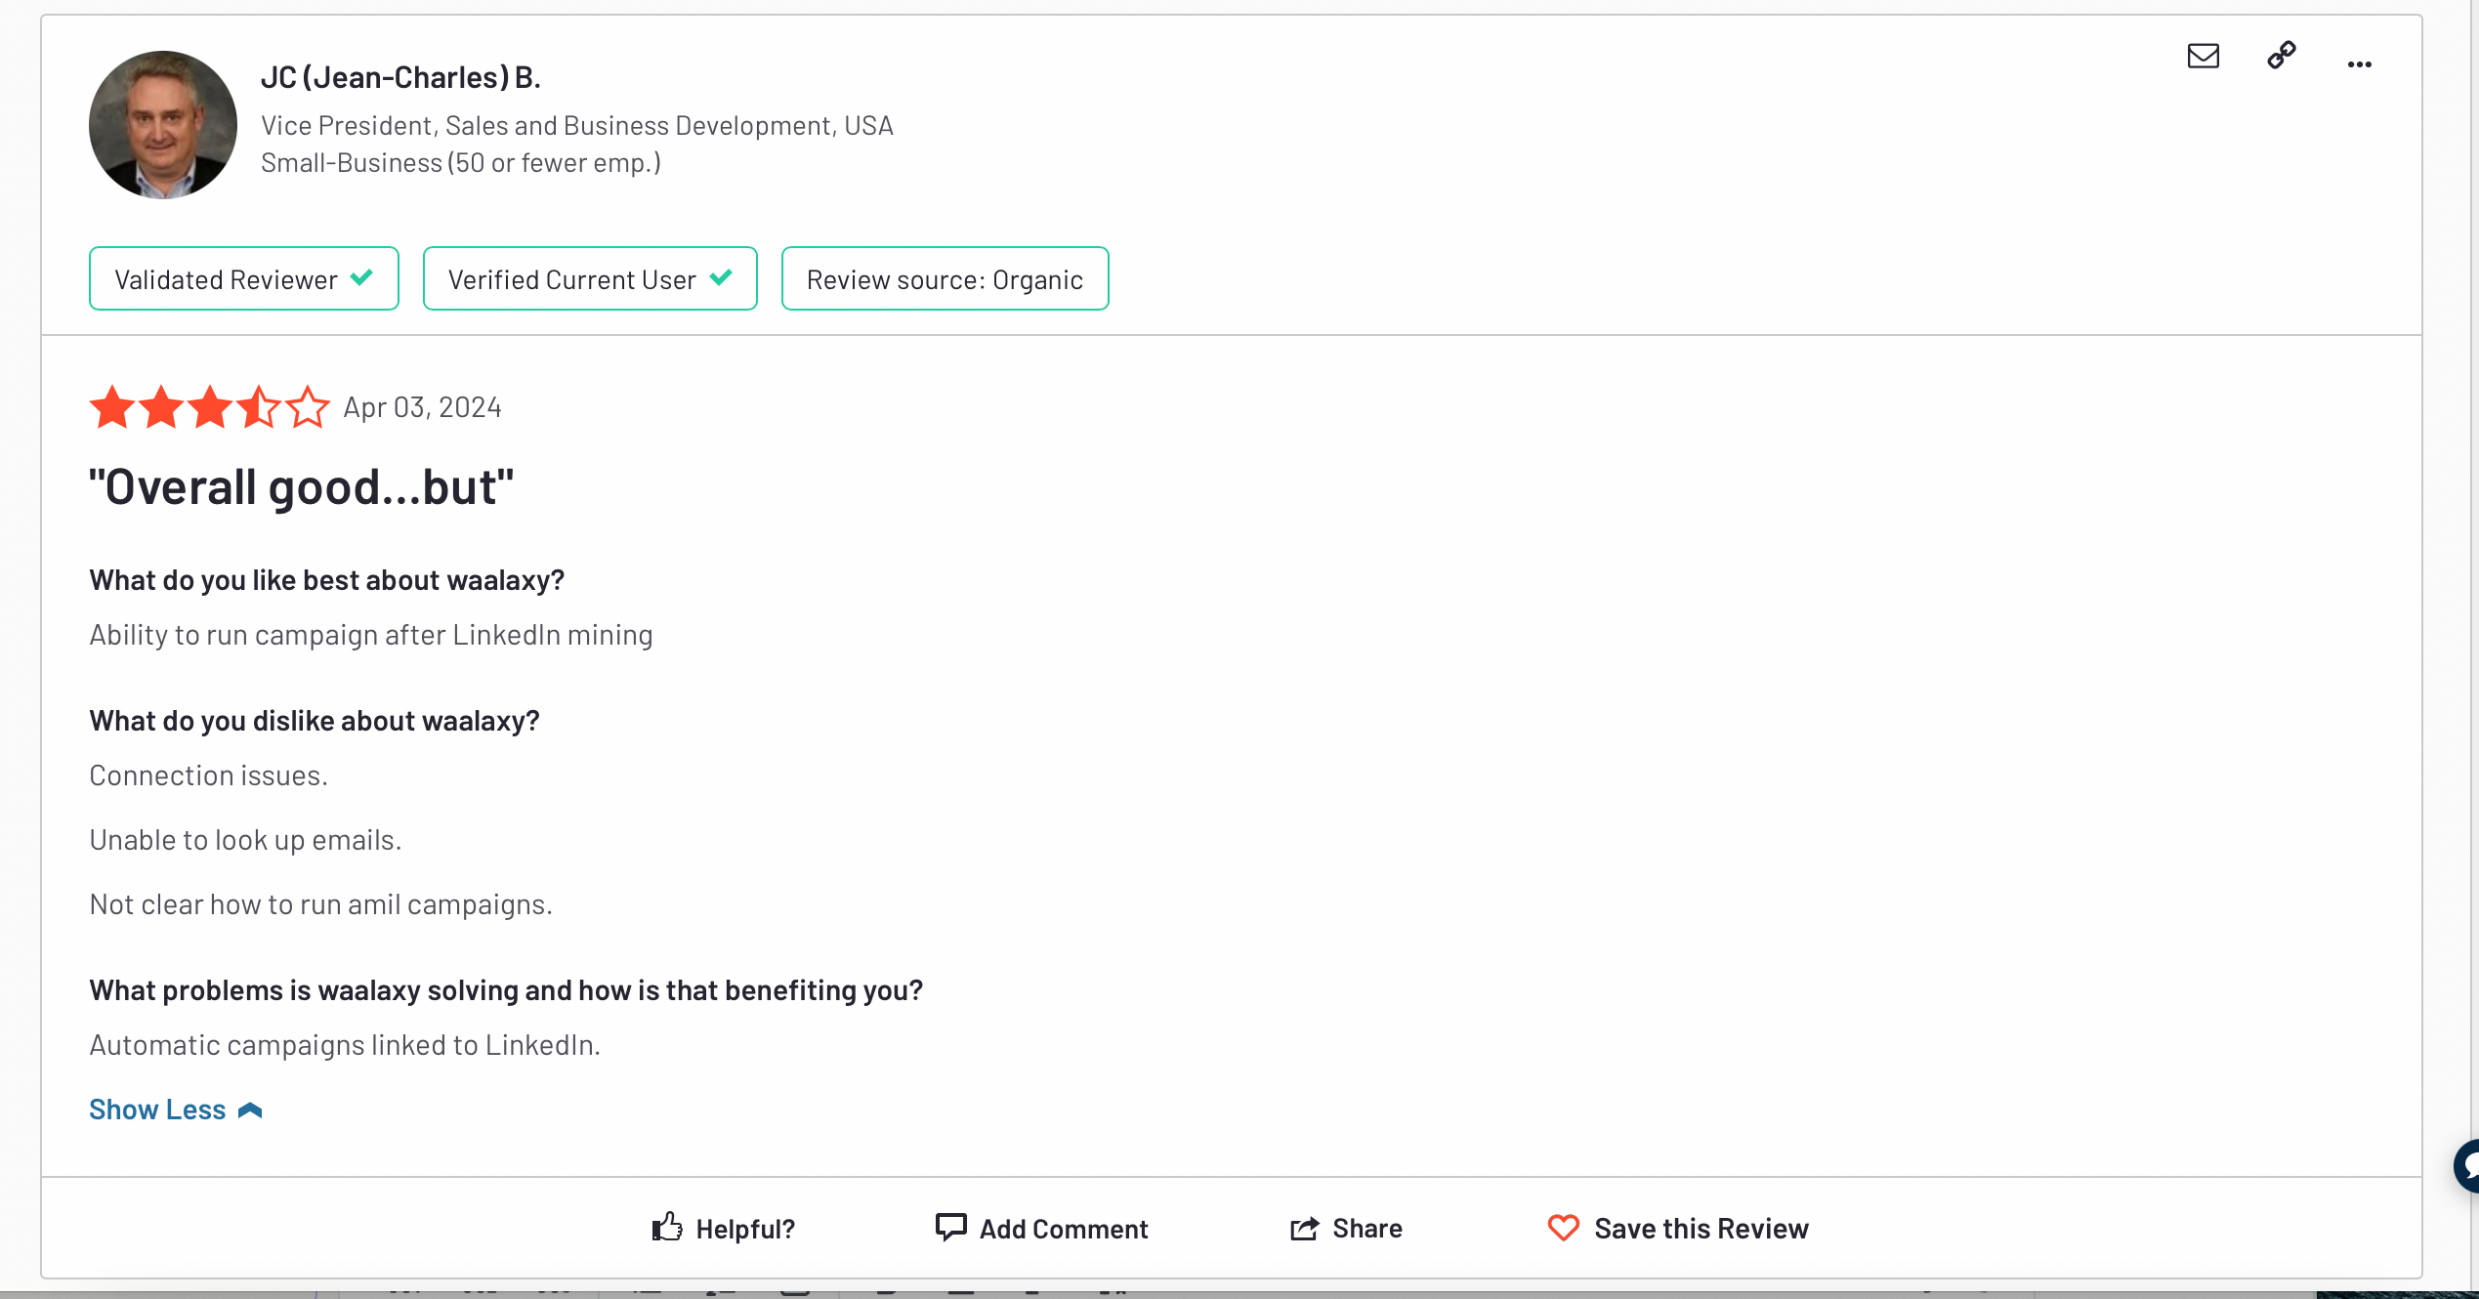Screen dimensions: 2479x1299
Task: Open the three-dot more options menu
Action: 2360,64
